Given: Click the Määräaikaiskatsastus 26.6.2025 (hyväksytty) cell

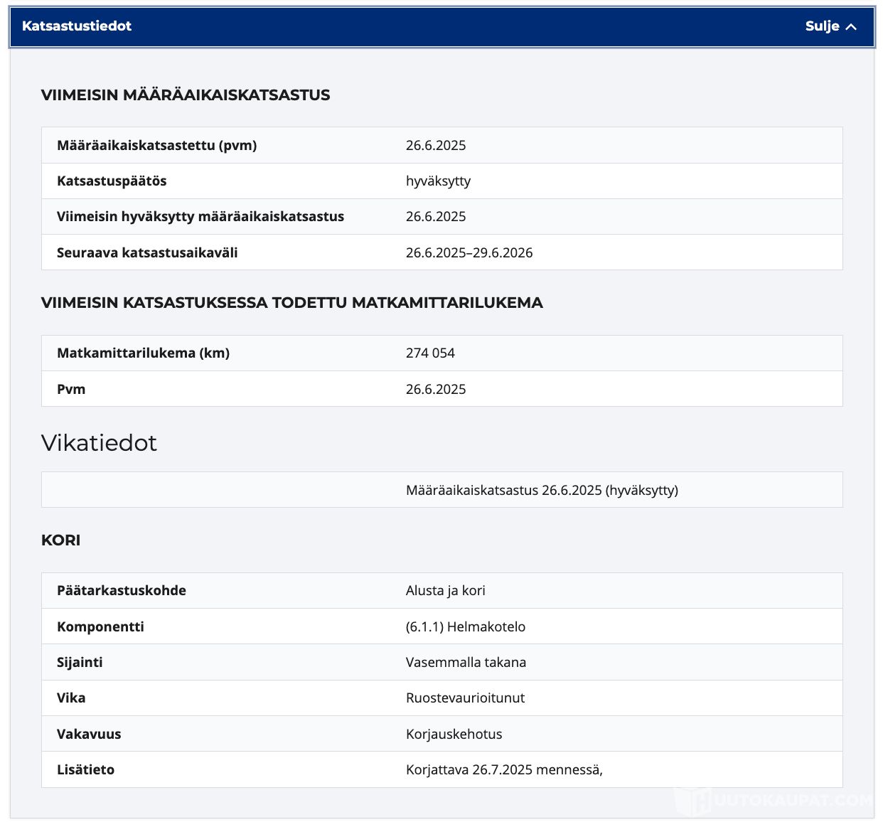Looking at the screenshot, I should [541, 491].
